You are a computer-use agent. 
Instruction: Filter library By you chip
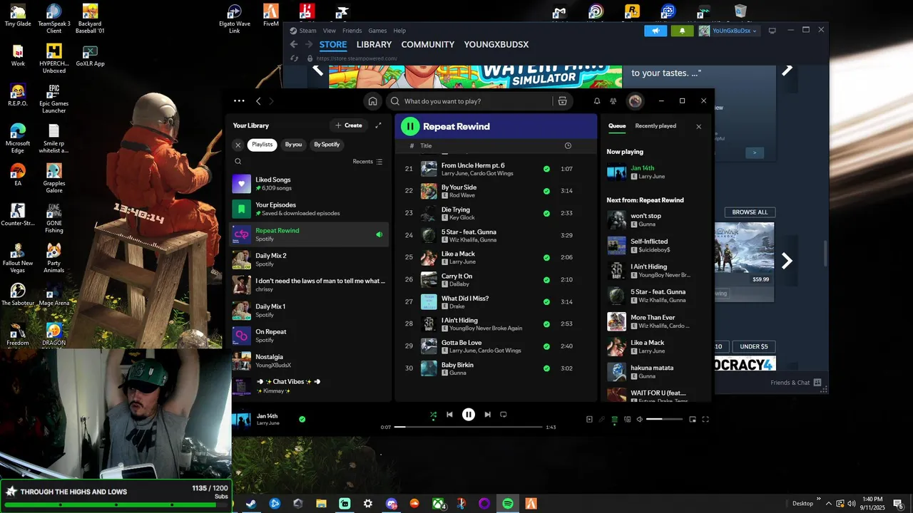(293, 145)
